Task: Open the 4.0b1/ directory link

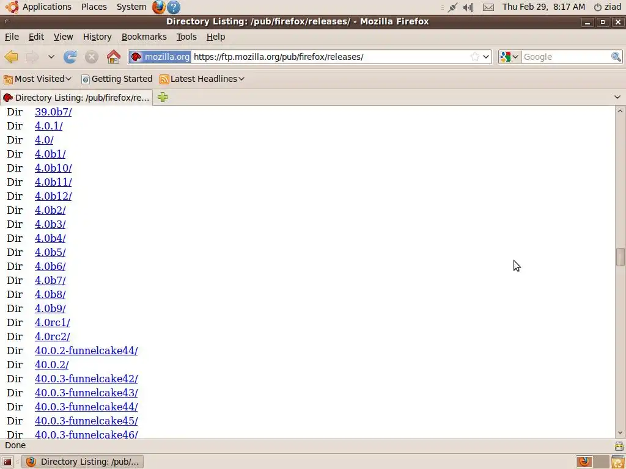Action: (50, 154)
